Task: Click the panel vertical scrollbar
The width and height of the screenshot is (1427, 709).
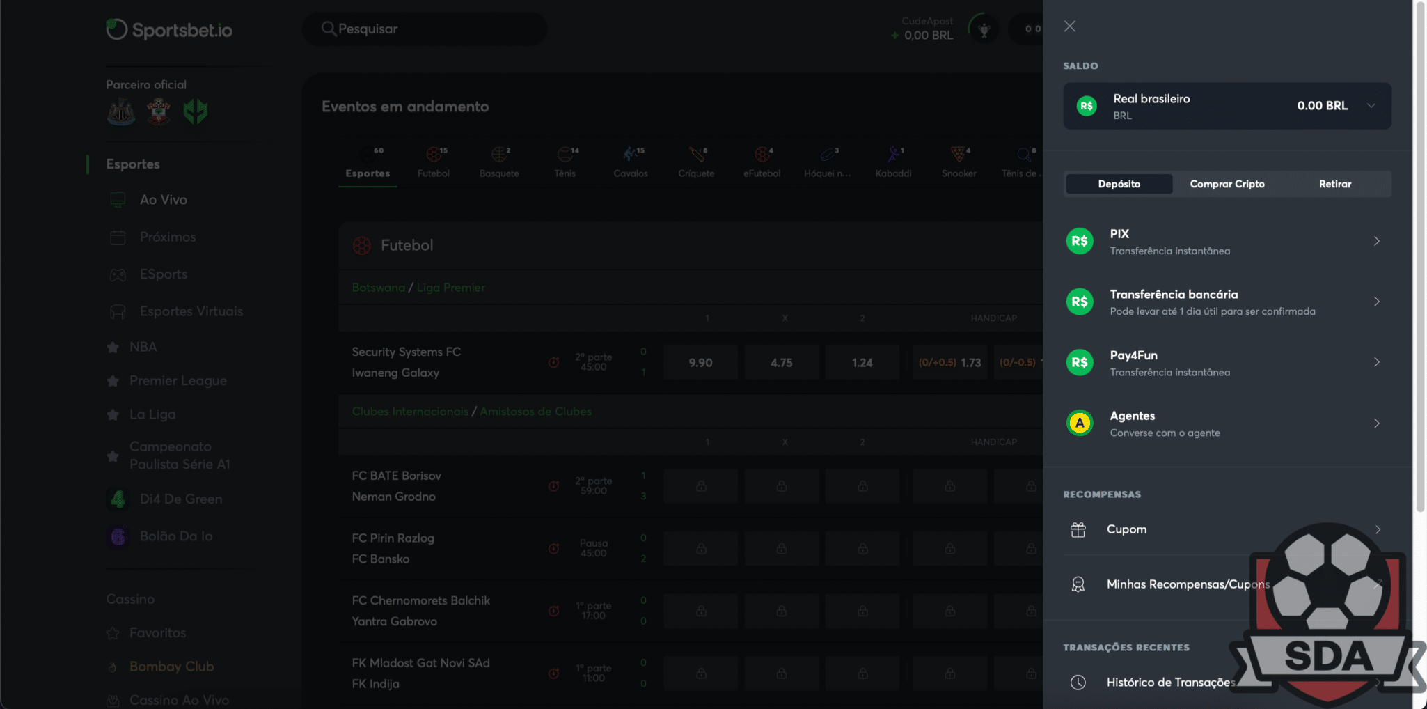Action: [1420, 258]
